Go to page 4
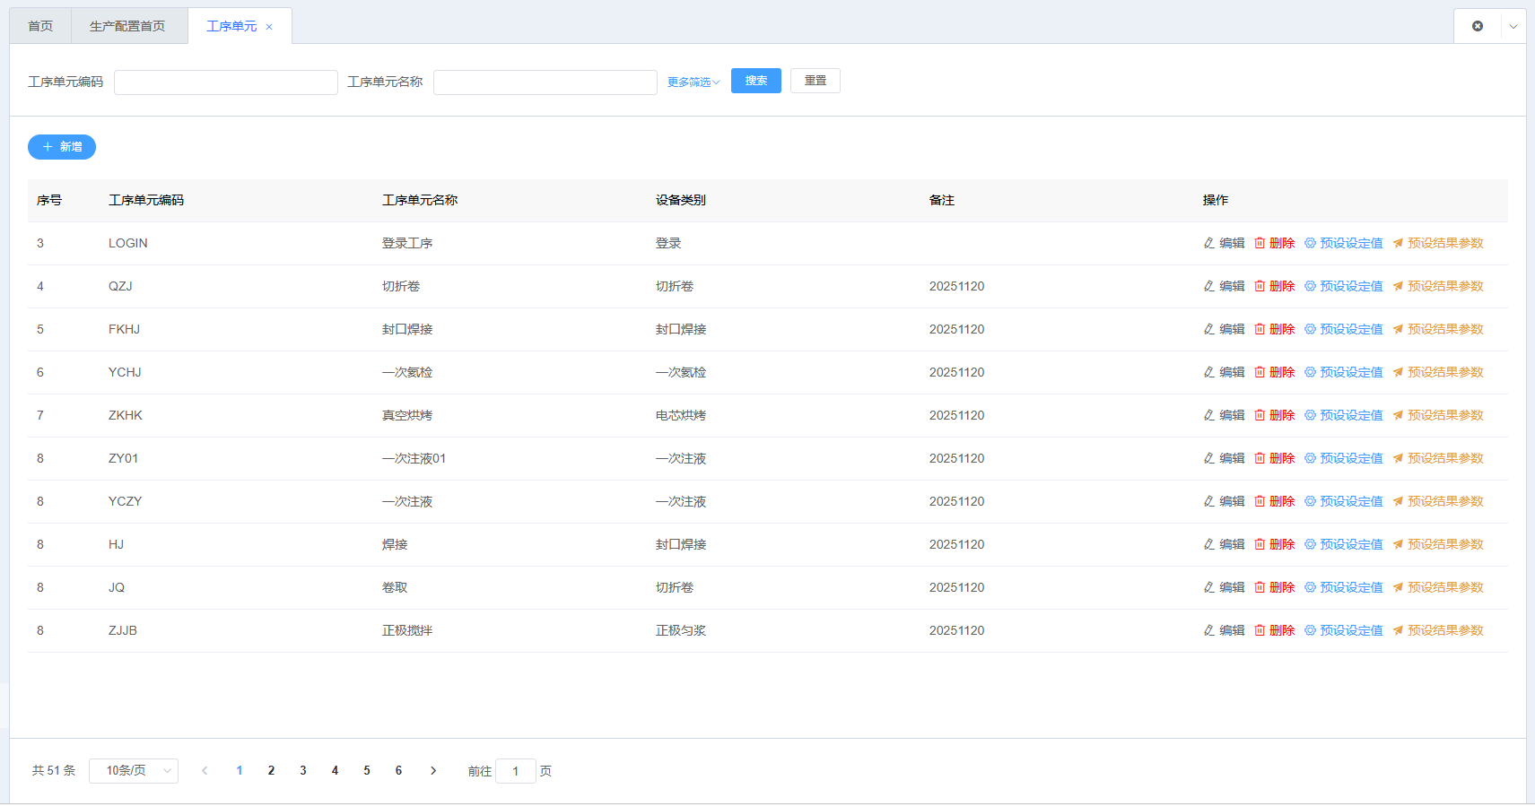The image size is (1535, 806). point(335,770)
